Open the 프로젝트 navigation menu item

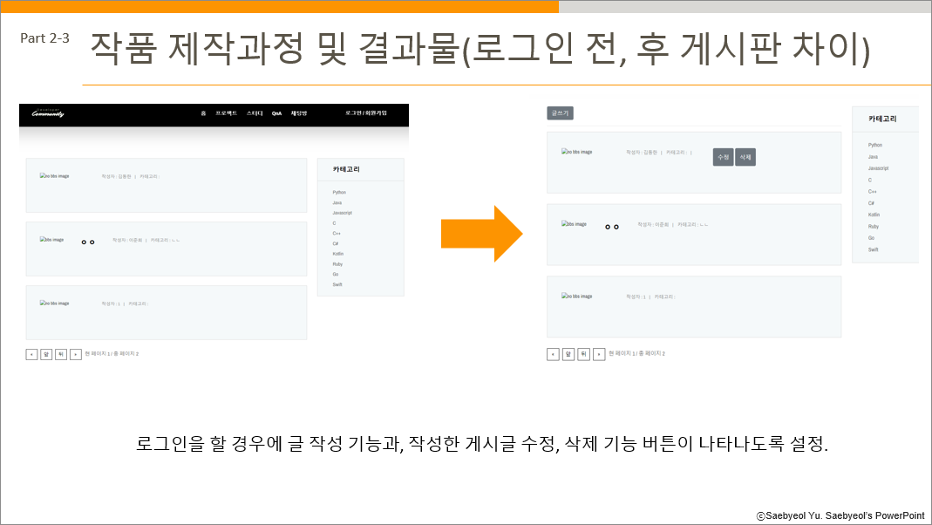[227, 113]
